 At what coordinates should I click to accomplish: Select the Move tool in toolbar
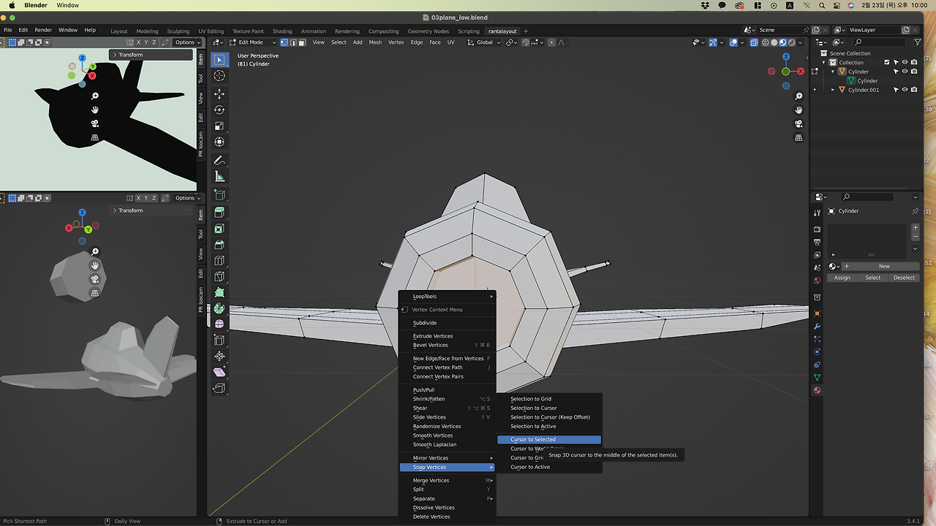(219, 94)
